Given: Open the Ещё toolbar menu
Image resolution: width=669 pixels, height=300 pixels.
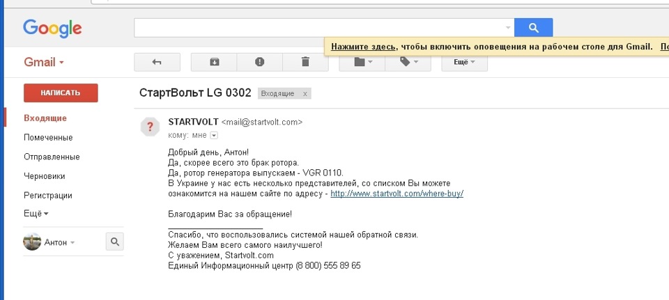Looking at the screenshot, I should tap(464, 62).
